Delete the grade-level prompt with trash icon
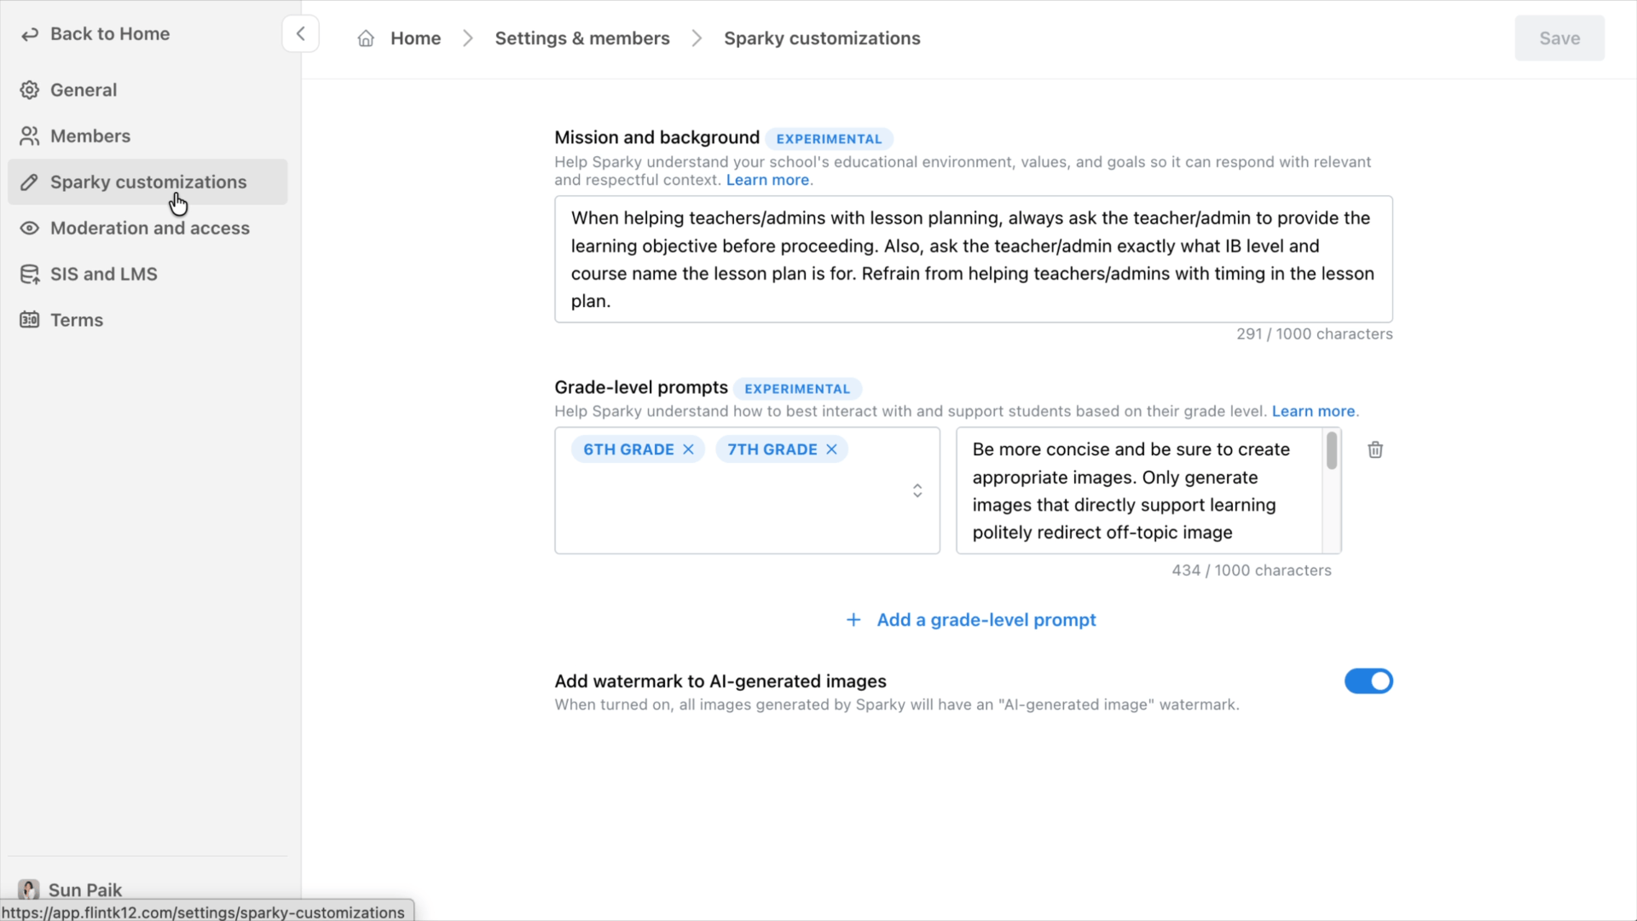This screenshot has width=1637, height=921. coord(1374,449)
